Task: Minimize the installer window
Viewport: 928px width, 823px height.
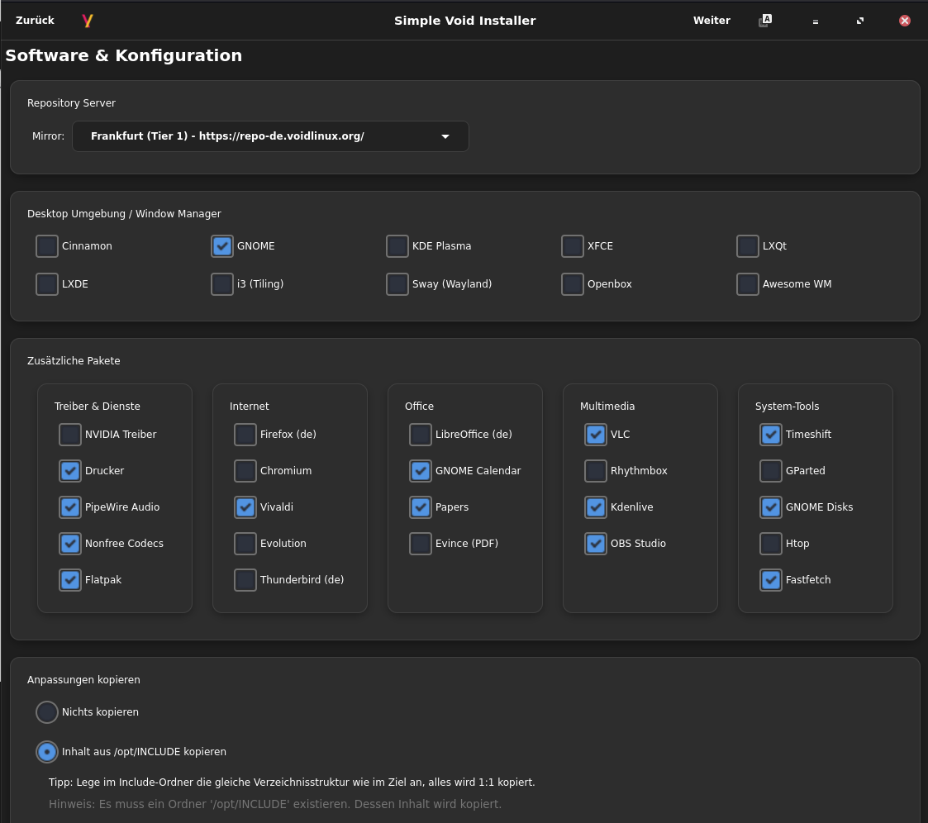Action: point(815,21)
